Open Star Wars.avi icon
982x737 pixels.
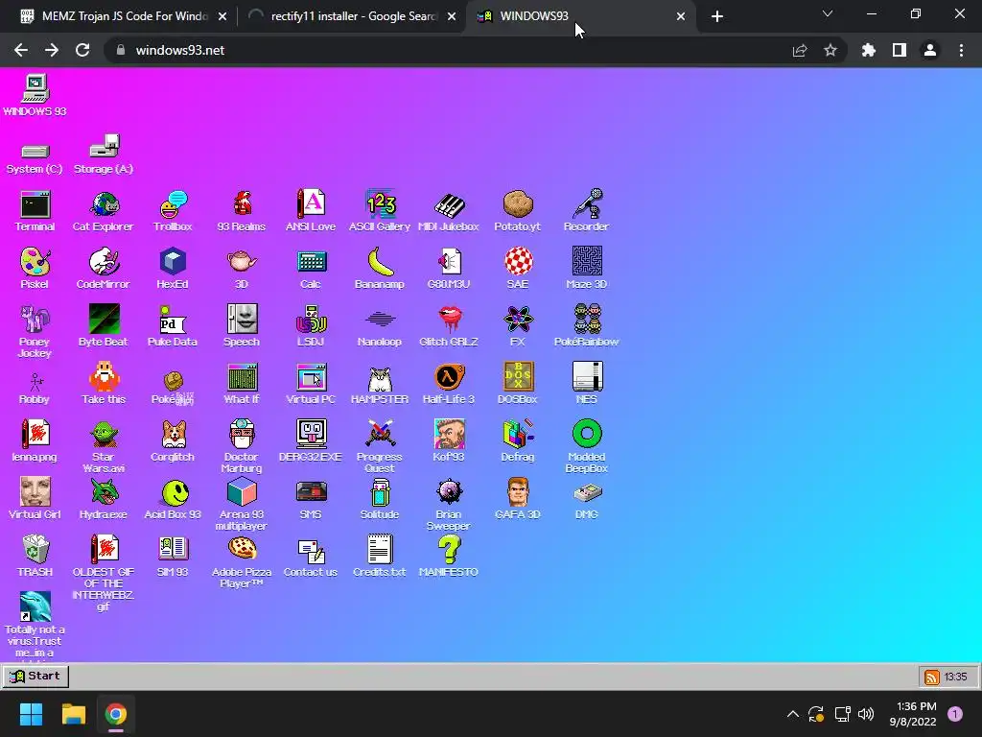pos(104,447)
